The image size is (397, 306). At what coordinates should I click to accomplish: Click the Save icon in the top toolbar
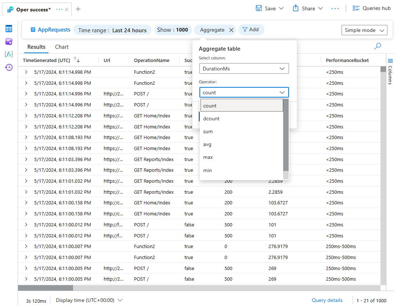tap(259, 8)
